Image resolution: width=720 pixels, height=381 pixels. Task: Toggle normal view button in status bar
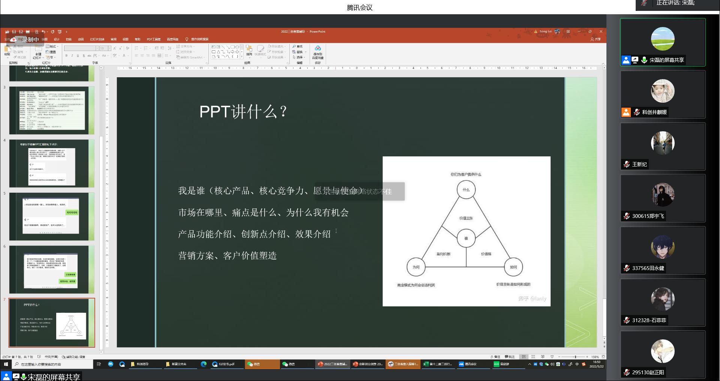524,357
